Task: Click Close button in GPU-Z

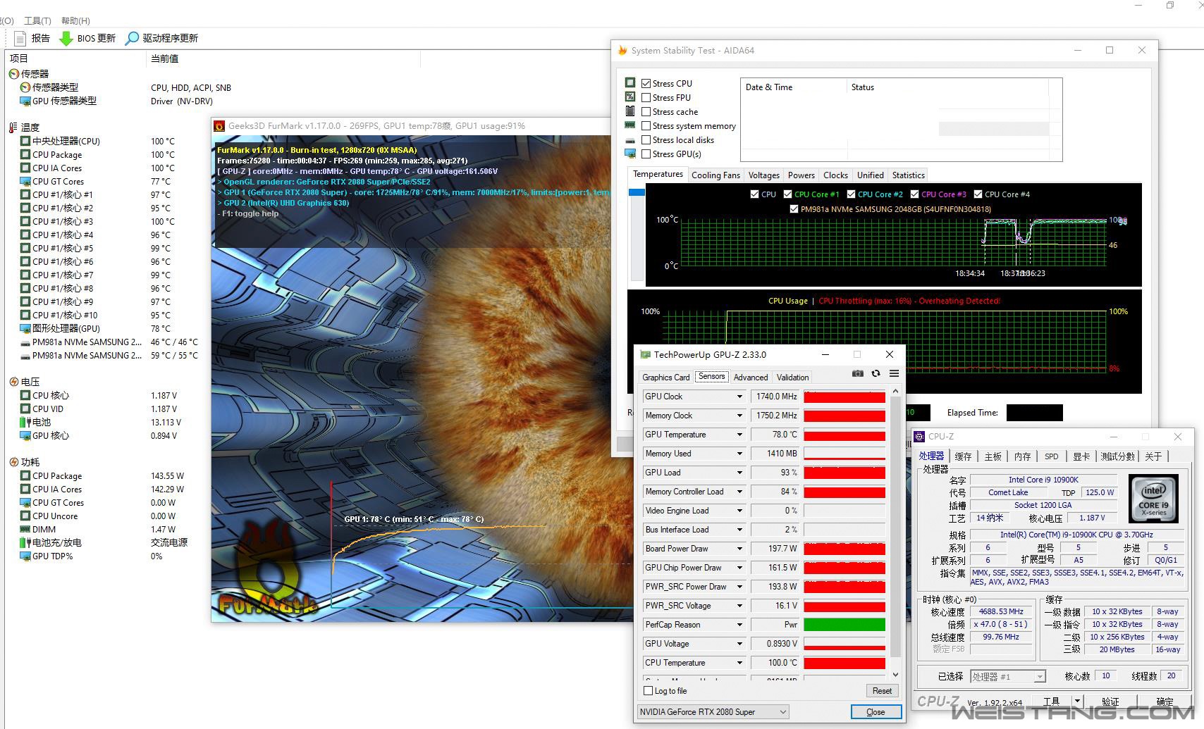Action: [876, 712]
